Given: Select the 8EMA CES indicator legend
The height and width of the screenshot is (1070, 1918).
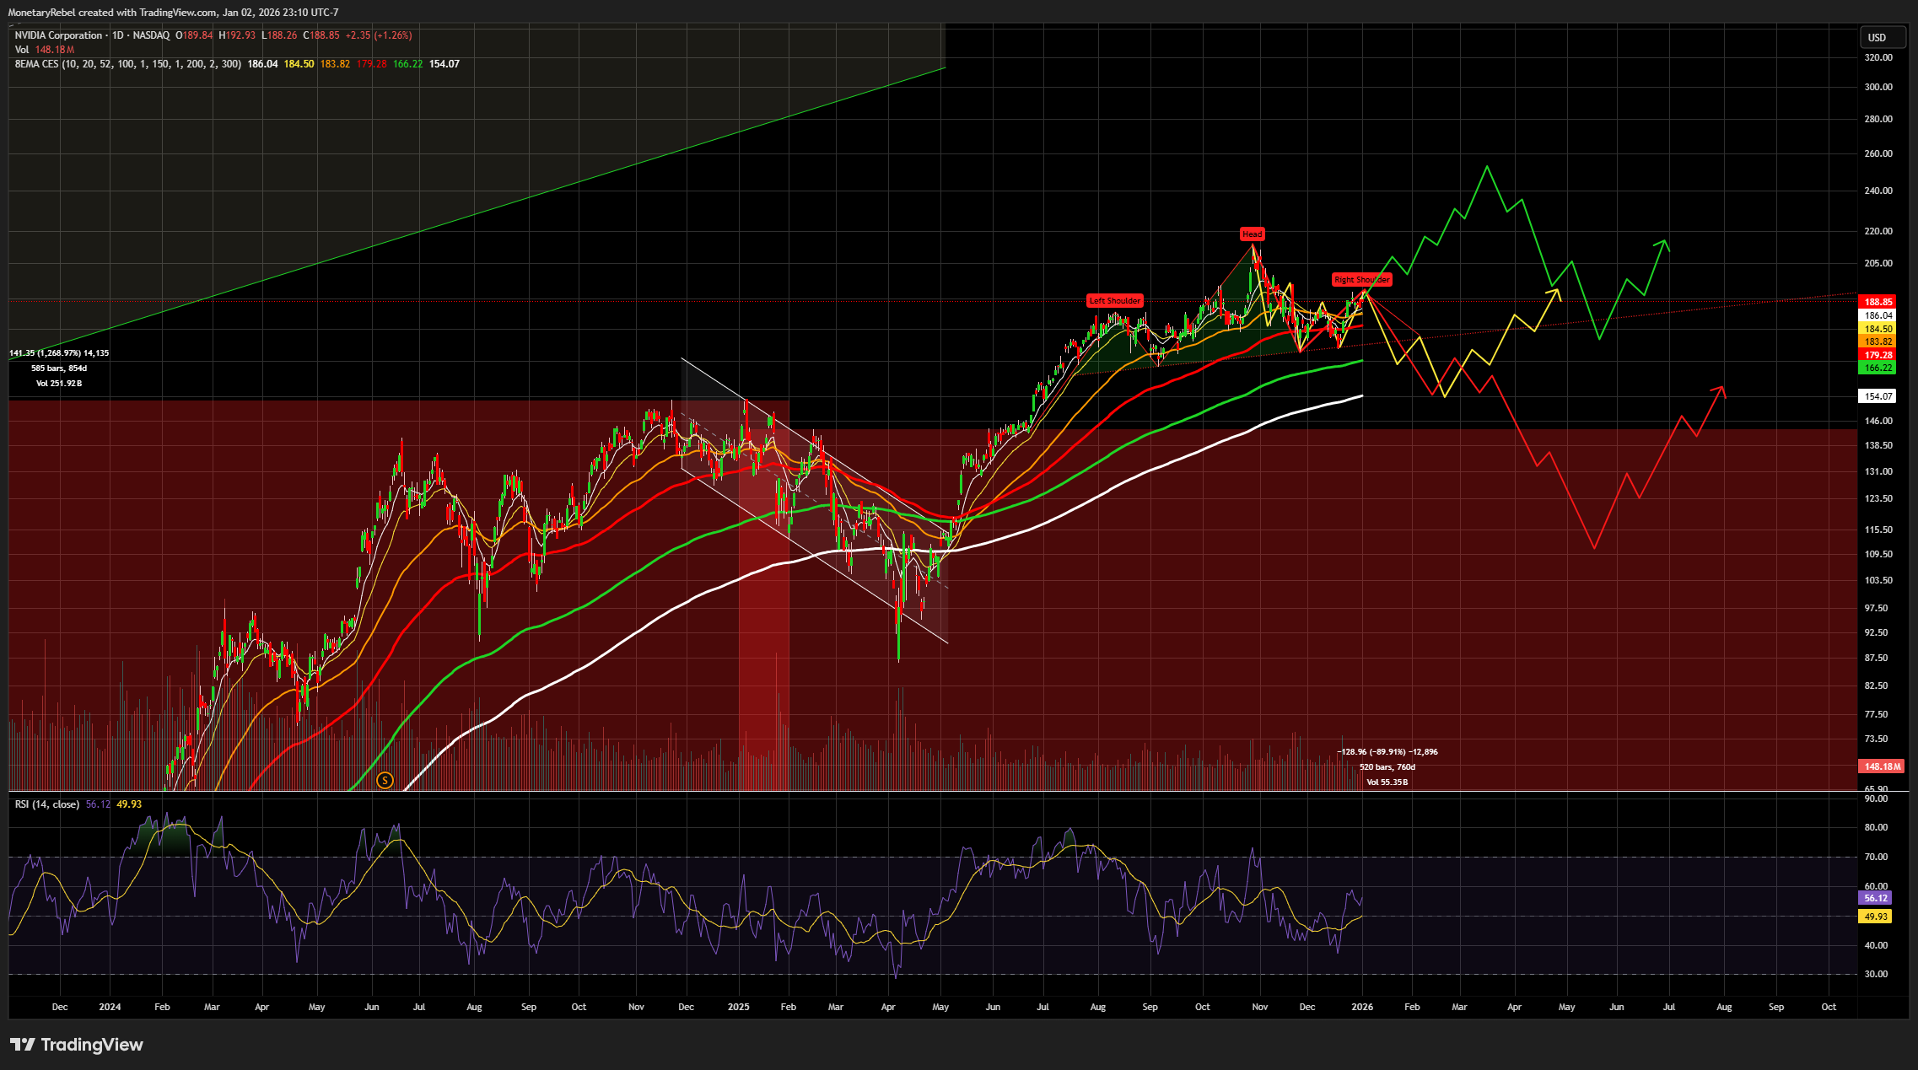Looking at the screenshot, I should tap(128, 64).
